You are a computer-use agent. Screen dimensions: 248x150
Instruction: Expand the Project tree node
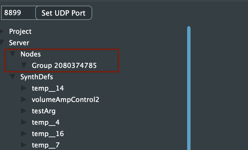[2, 31]
